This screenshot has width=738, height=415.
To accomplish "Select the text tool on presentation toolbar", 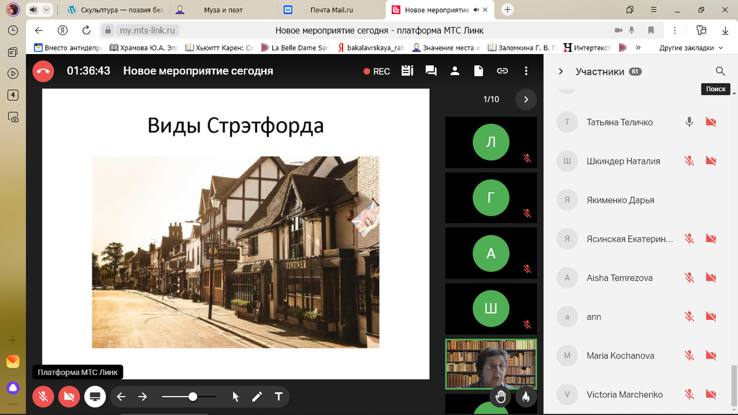I will tap(279, 397).
